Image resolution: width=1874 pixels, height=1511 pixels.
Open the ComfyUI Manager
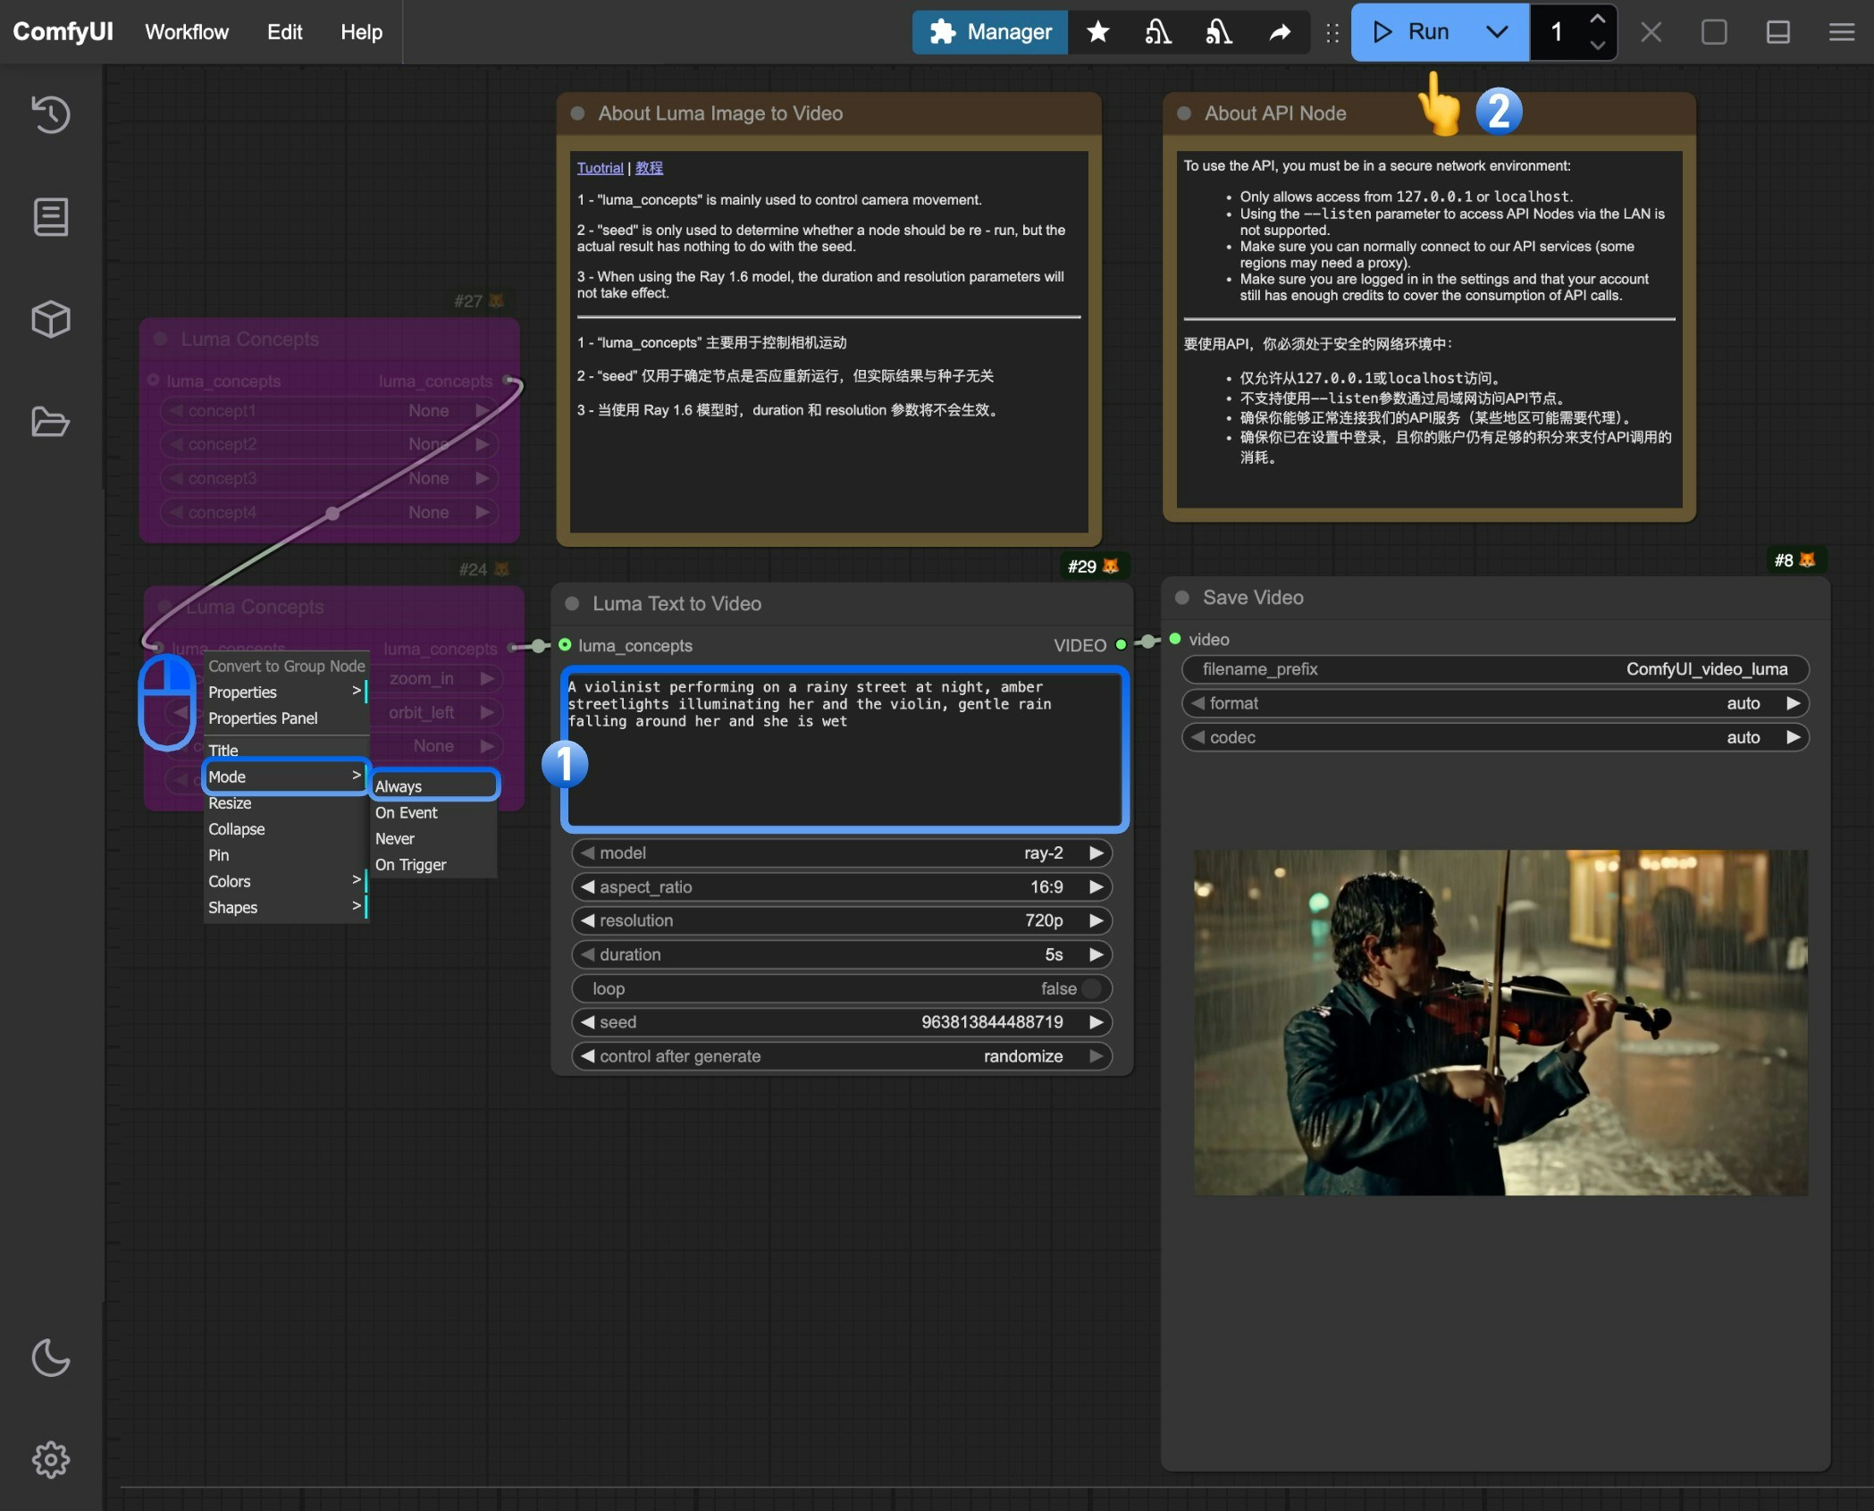pyautogui.click(x=989, y=32)
